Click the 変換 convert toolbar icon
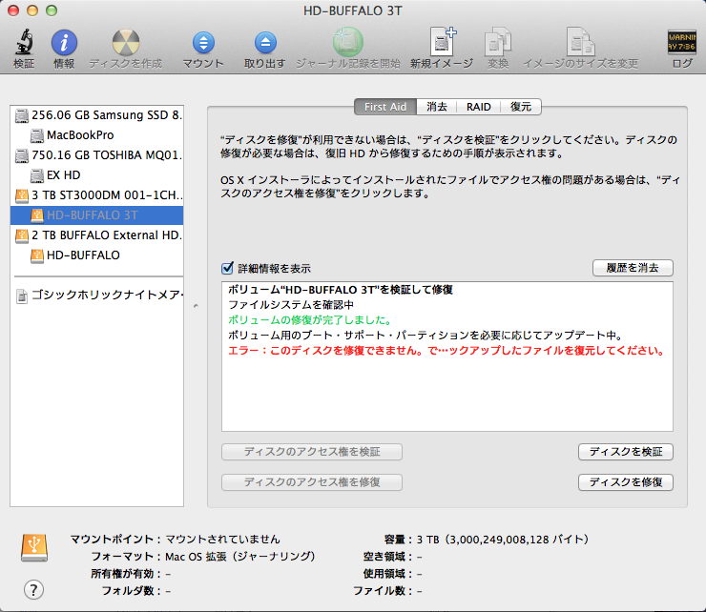This screenshot has height=612, width=706. pos(497,42)
